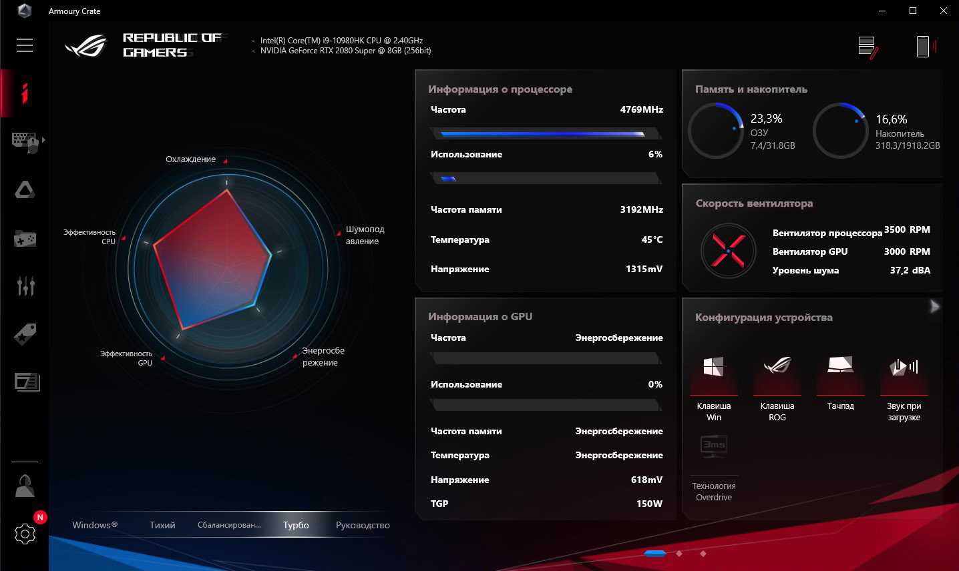The height and width of the screenshot is (571, 959).
Task: Open the Featured deals tag icon
Action: 25,334
